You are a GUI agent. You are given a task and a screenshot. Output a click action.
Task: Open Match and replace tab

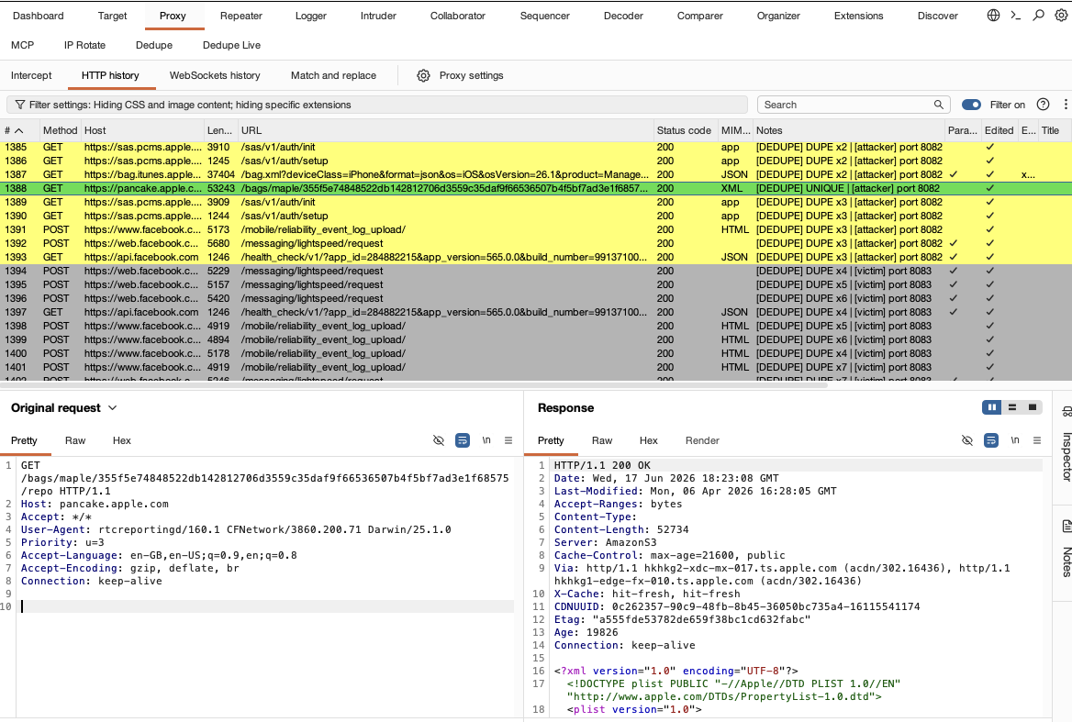coord(333,76)
